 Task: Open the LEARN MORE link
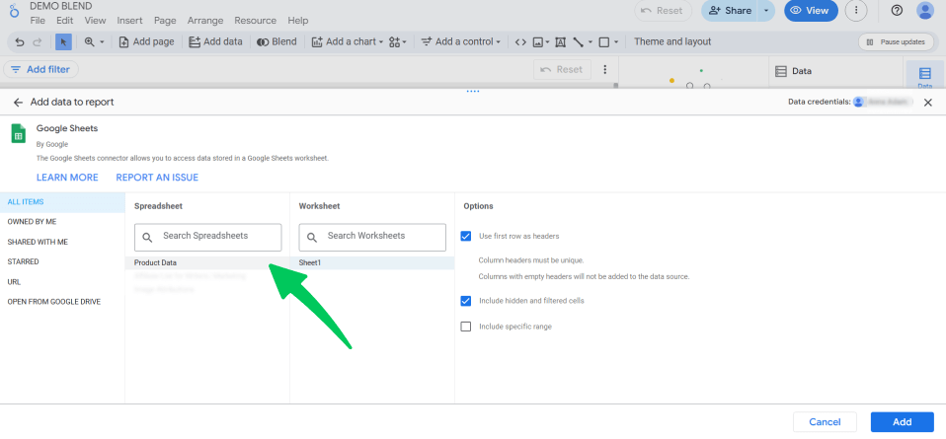pos(67,178)
